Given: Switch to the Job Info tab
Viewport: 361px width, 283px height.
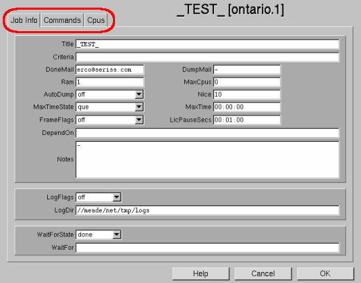Looking at the screenshot, I should tap(24, 20).
